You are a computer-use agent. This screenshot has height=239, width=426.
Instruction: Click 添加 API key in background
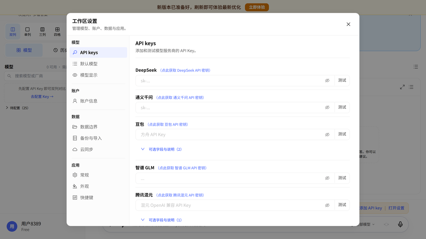[x=370, y=208]
